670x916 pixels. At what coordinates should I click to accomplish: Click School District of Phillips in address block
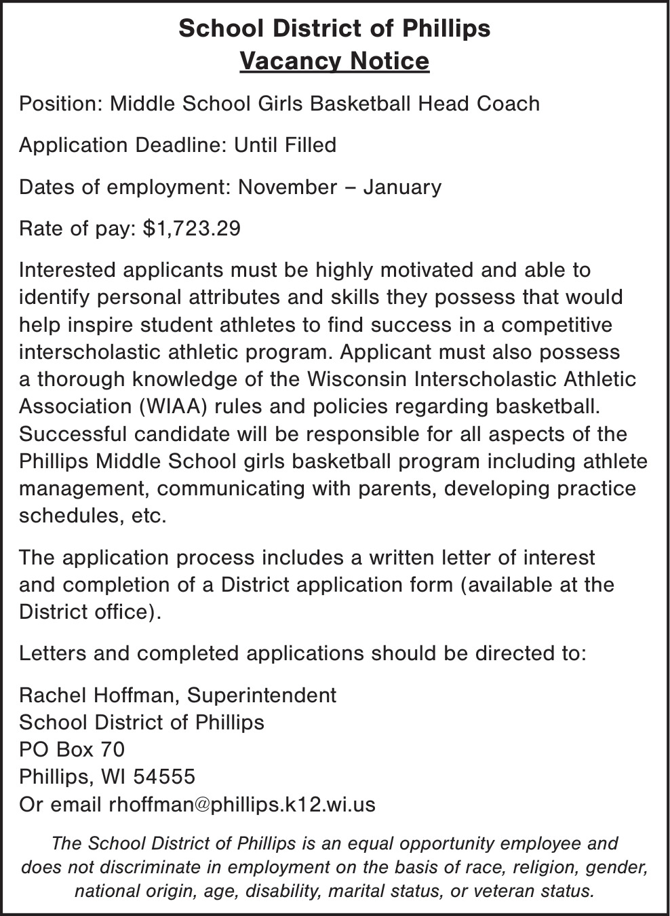coord(142,722)
